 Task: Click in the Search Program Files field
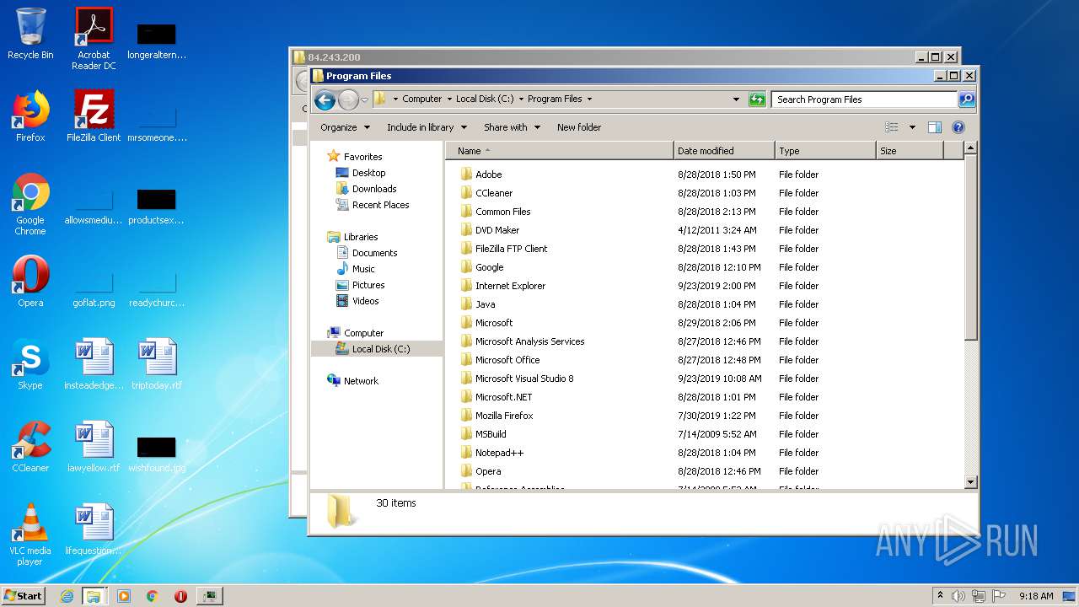865,99
